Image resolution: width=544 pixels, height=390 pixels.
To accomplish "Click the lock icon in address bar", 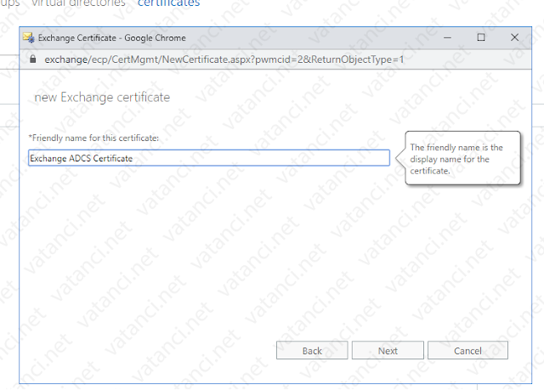I will pyautogui.click(x=32, y=59).
